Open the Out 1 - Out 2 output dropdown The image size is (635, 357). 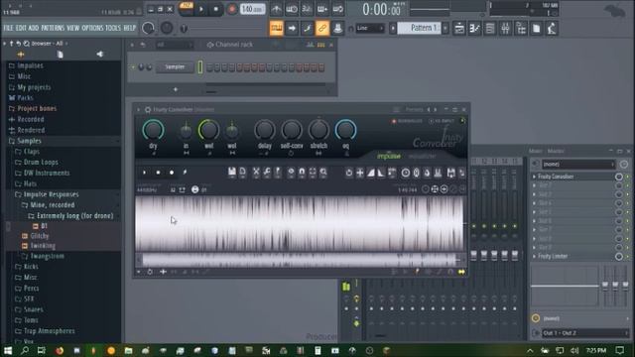pyautogui.click(x=584, y=333)
